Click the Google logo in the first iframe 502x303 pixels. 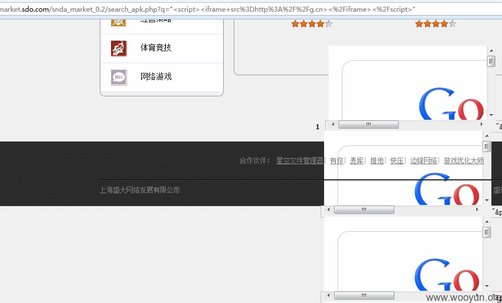[451, 104]
